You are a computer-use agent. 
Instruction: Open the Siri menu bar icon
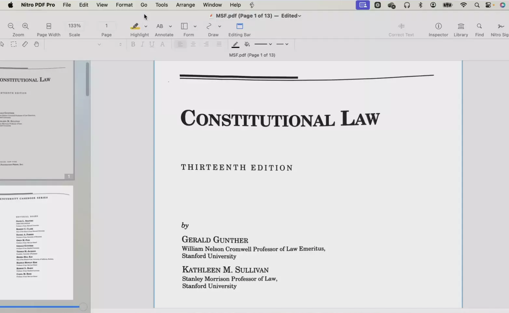pos(502,5)
